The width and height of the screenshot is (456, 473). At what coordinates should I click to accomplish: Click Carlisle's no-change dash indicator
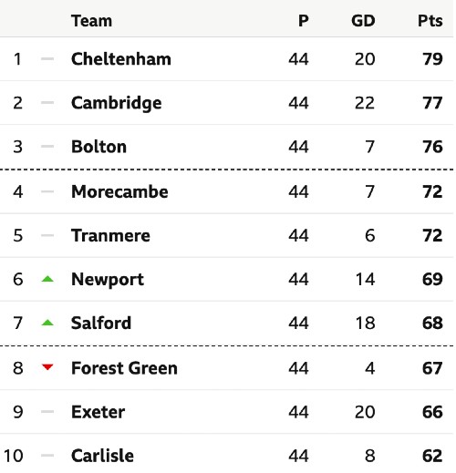coord(47,456)
